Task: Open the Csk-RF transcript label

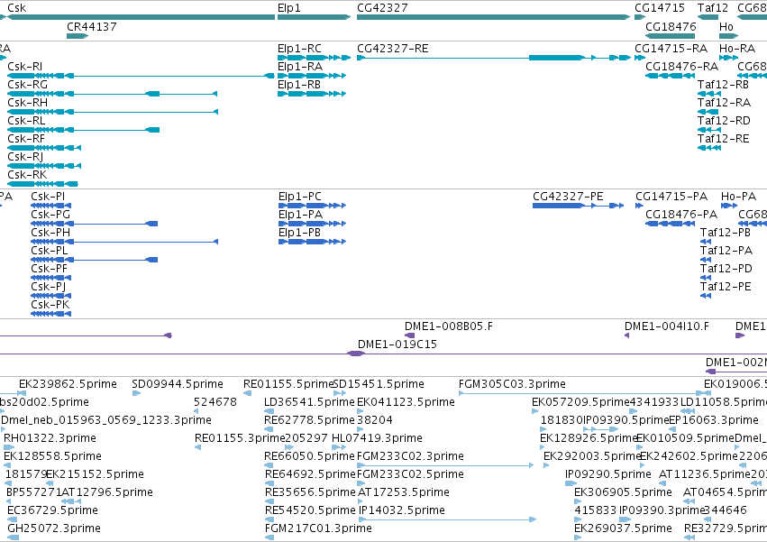Action: (26, 139)
